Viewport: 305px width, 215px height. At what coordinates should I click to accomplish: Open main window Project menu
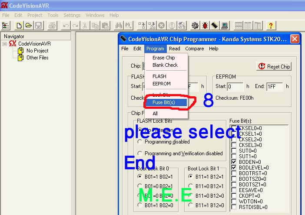pyautogui.click(x=35, y=15)
